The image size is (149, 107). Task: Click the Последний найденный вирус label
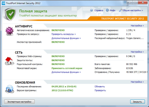pos(110,38)
